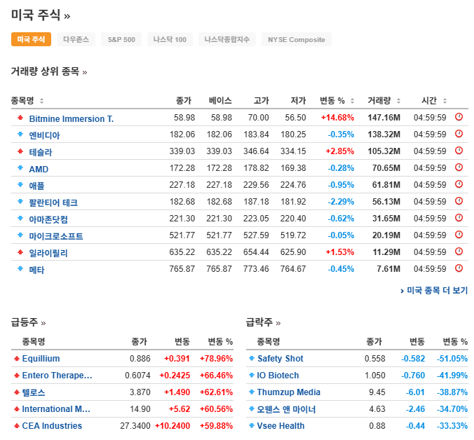Open 오웬스 앤 마이너 stock link

pyautogui.click(x=286, y=409)
